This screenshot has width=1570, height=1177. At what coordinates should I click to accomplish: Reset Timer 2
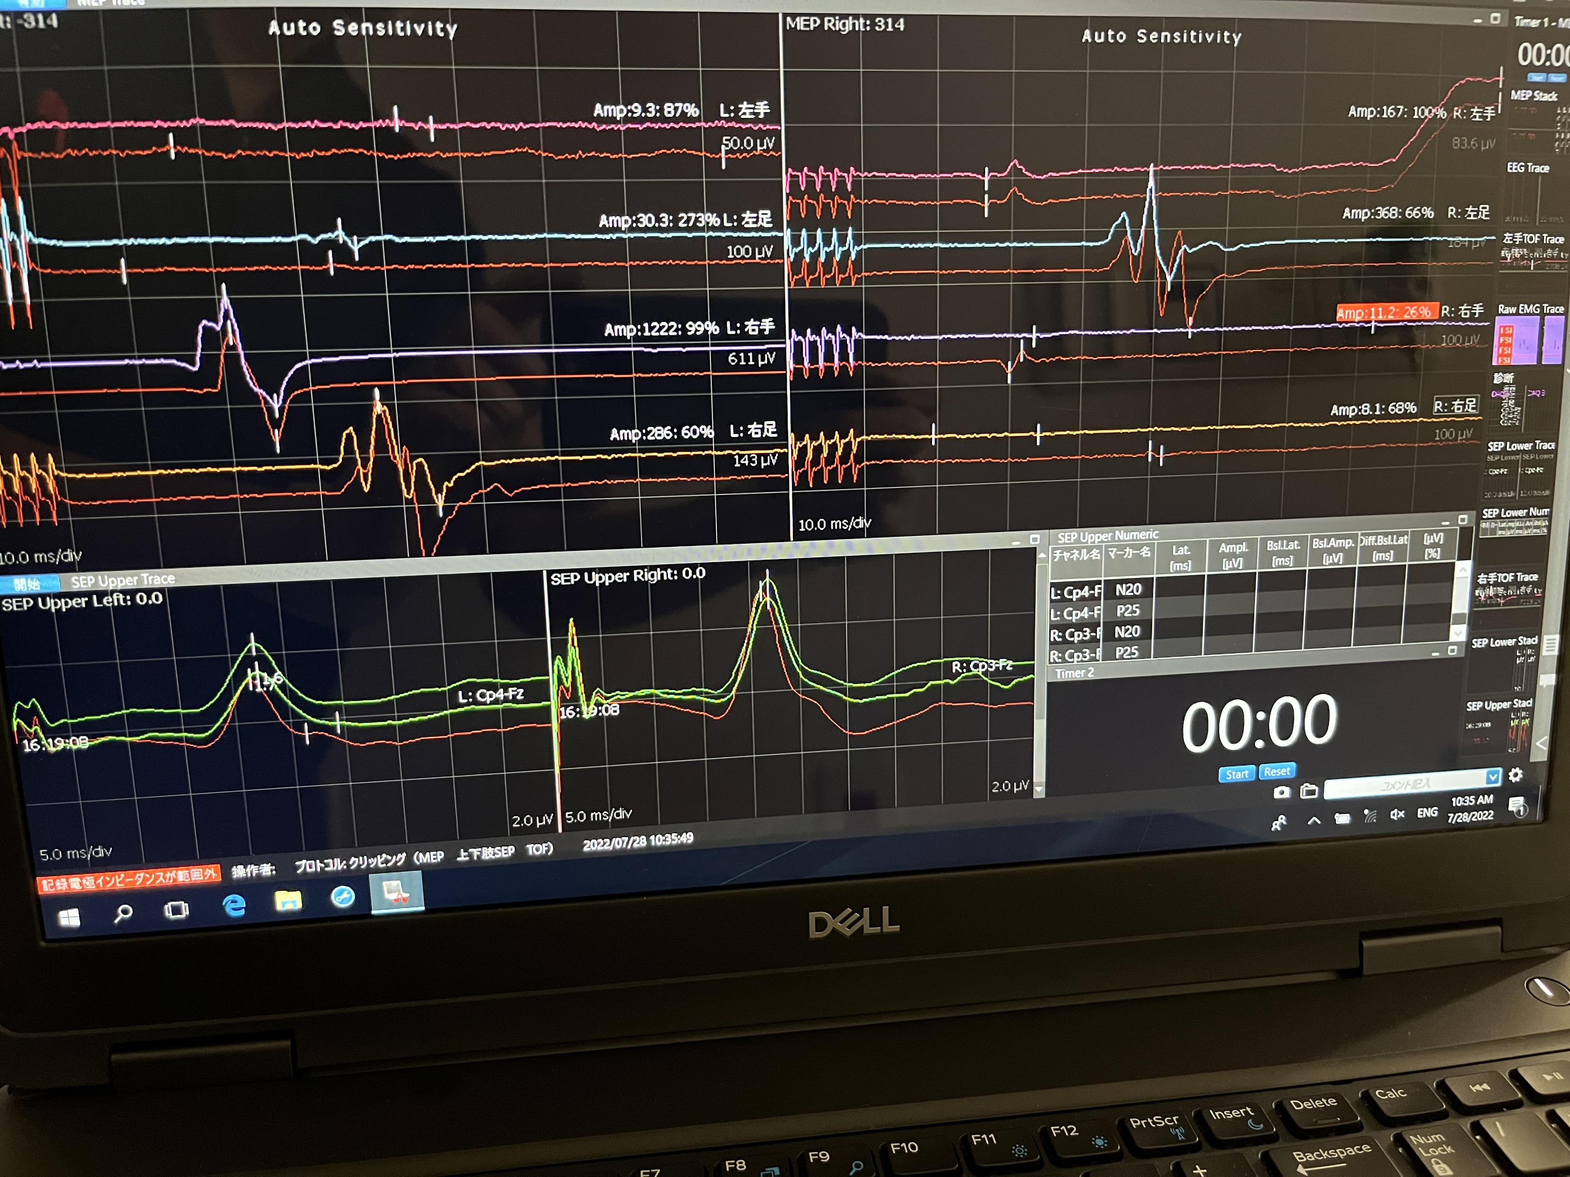click(1277, 771)
